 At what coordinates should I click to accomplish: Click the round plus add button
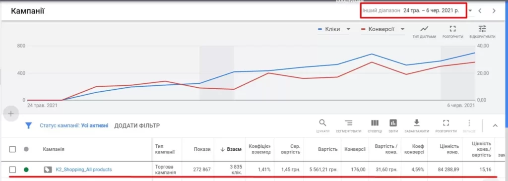coord(11,114)
